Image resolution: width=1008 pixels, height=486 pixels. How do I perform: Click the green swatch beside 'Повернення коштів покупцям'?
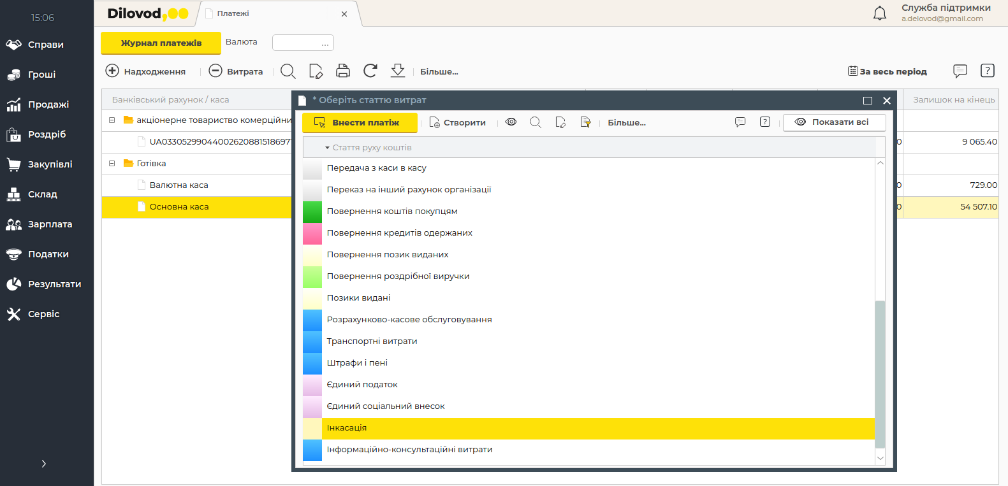point(312,211)
